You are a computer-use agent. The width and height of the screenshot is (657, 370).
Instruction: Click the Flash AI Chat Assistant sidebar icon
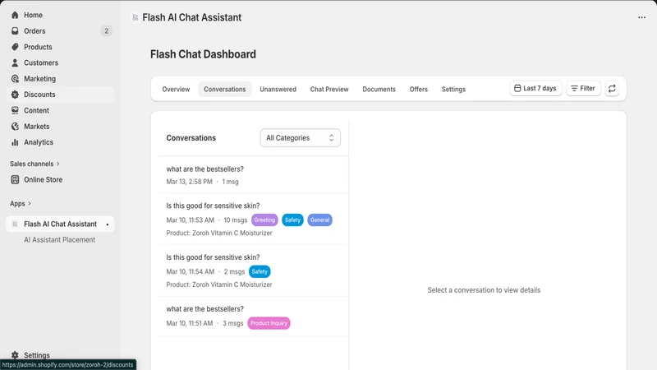tap(15, 224)
